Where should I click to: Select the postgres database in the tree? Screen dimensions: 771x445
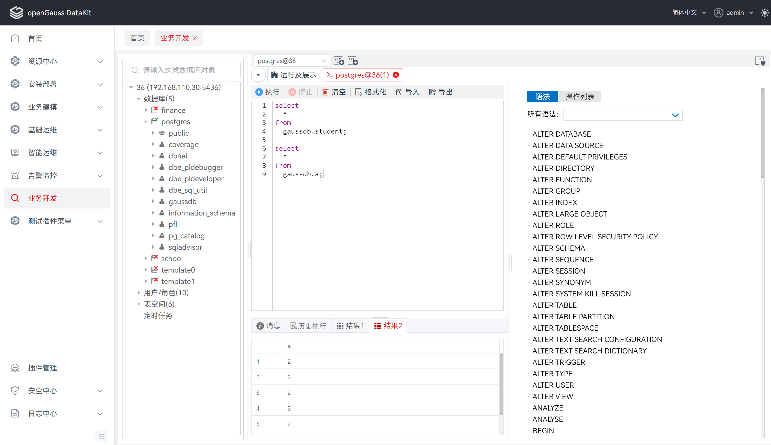pos(175,122)
